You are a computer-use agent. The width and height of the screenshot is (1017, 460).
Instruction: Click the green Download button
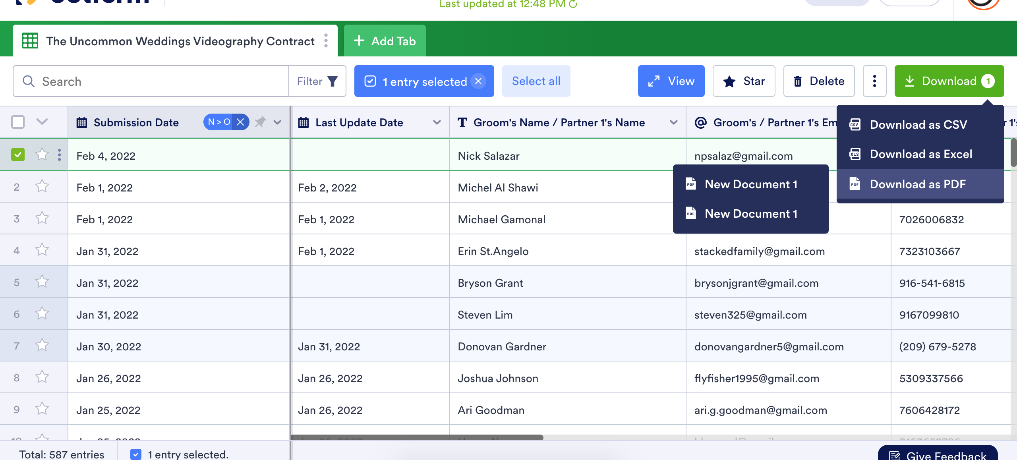tap(949, 81)
